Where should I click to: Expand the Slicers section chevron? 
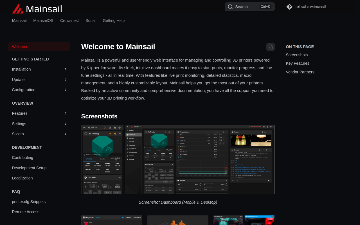click(66, 134)
